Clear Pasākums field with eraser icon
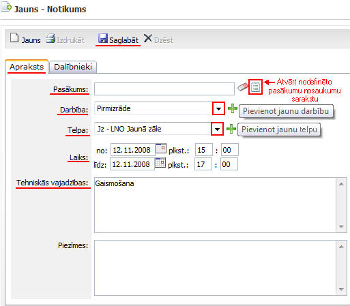Screen dimensions: 350x306 [x=243, y=87]
